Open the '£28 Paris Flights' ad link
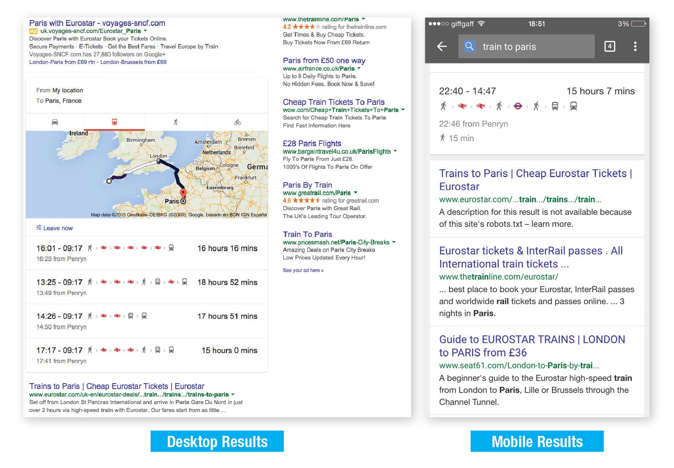 312,143
